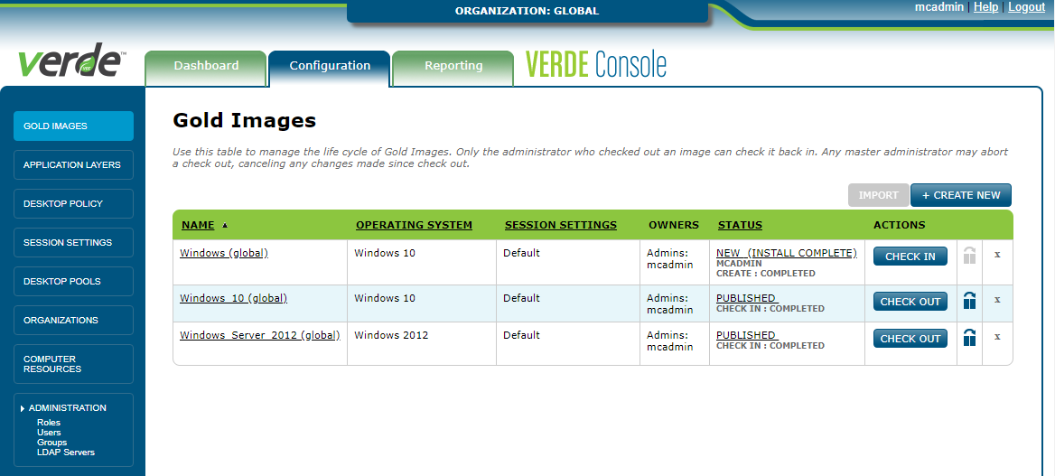Click the Import button
The height and width of the screenshot is (476, 1055).
pyautogui.click(x=878, y=195)
